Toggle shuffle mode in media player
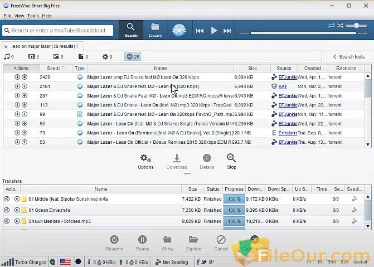This screenshot has height=267, width=374. point(340,26)
